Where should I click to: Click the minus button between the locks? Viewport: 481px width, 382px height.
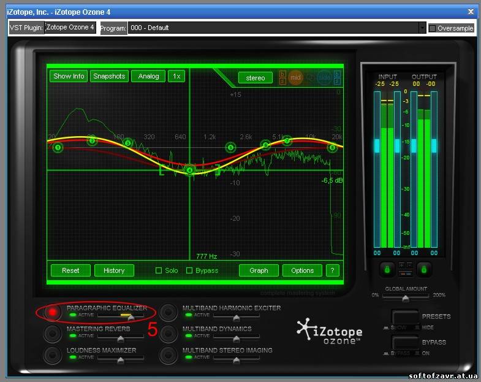click(409, 265)
